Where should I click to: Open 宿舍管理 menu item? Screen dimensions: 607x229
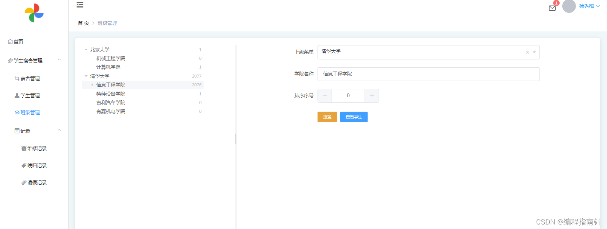click(30, 78)
